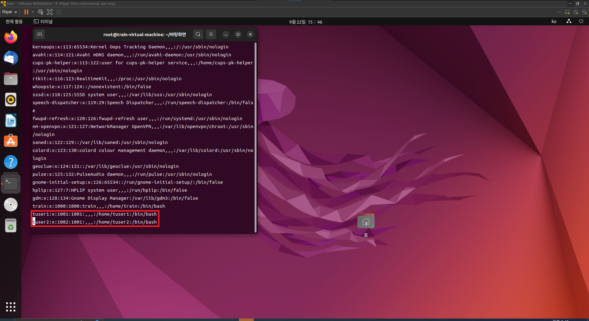
Task: Click the terminal vertical scrollbar
Action: (256, 138)
